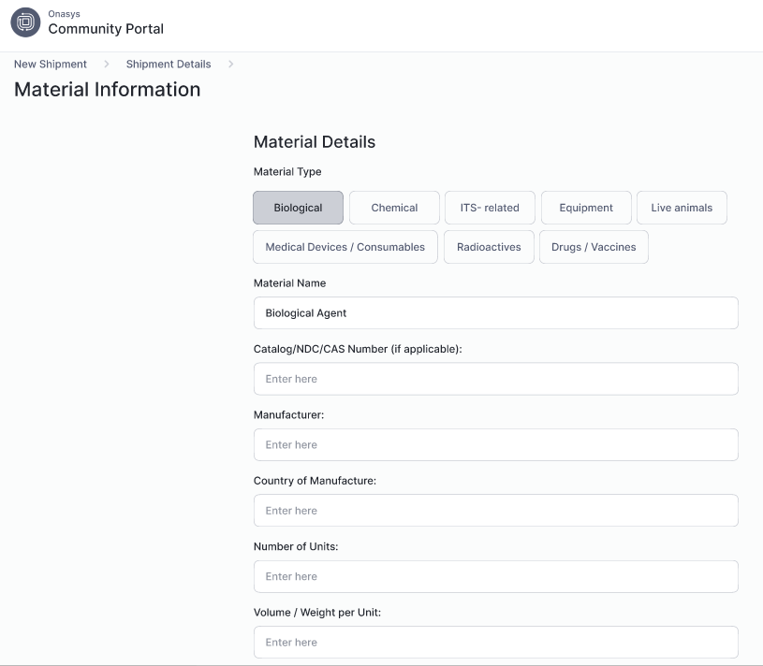Pick Drugs / Vaccines material type

[x=594, y=247]
